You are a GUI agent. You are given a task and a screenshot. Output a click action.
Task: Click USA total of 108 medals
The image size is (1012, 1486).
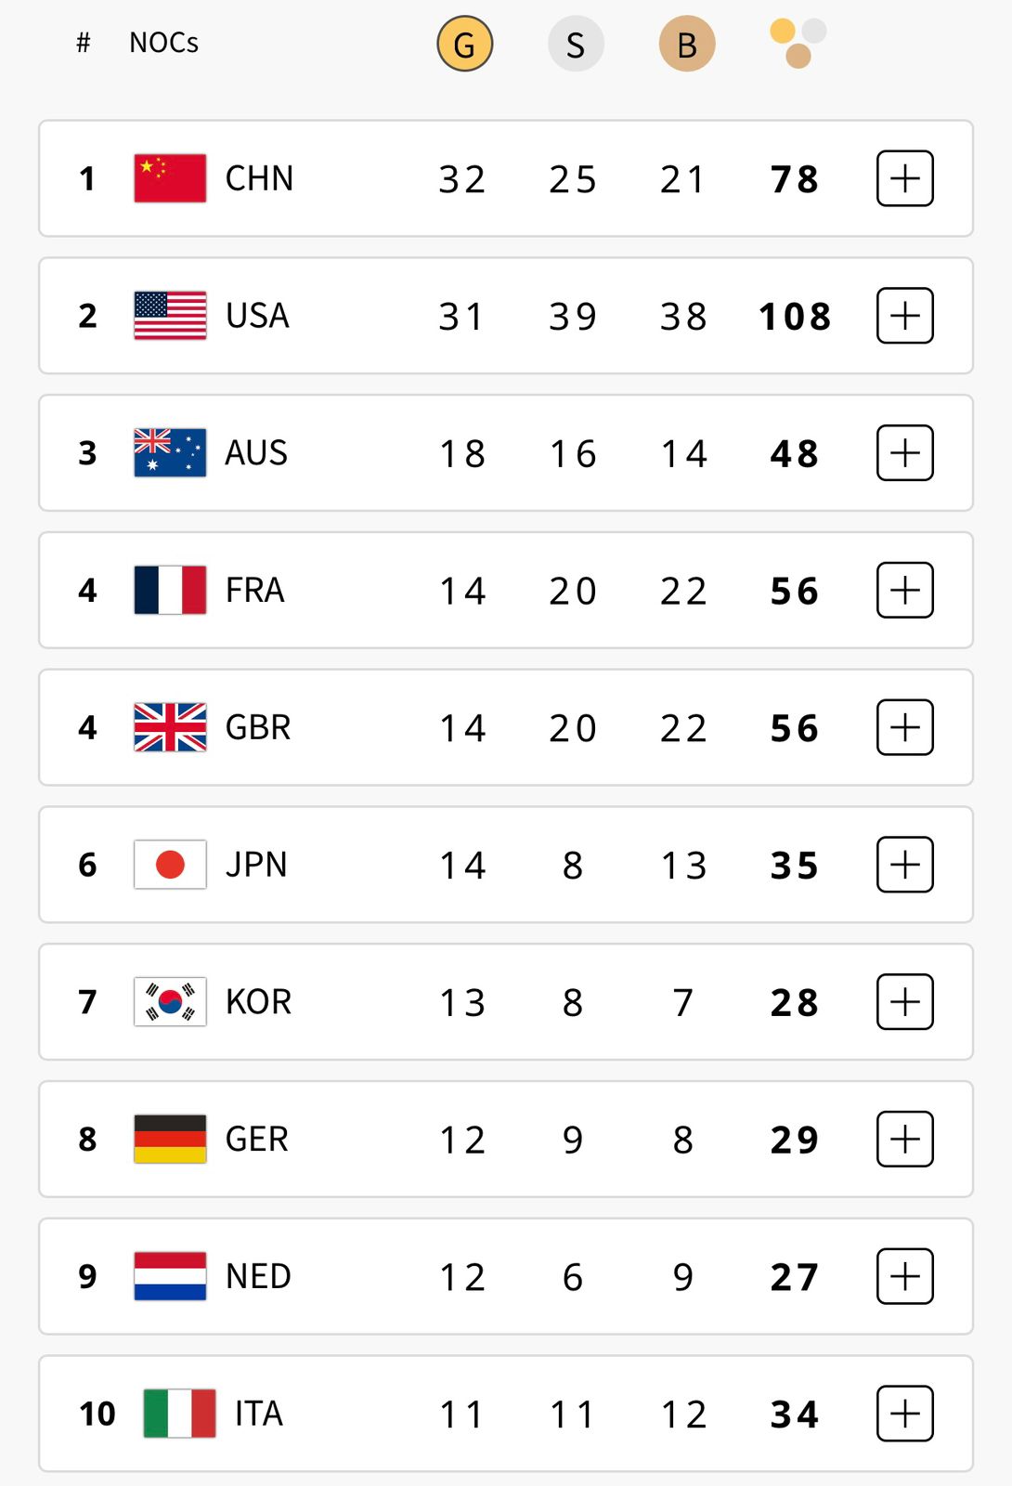(795, 317)
